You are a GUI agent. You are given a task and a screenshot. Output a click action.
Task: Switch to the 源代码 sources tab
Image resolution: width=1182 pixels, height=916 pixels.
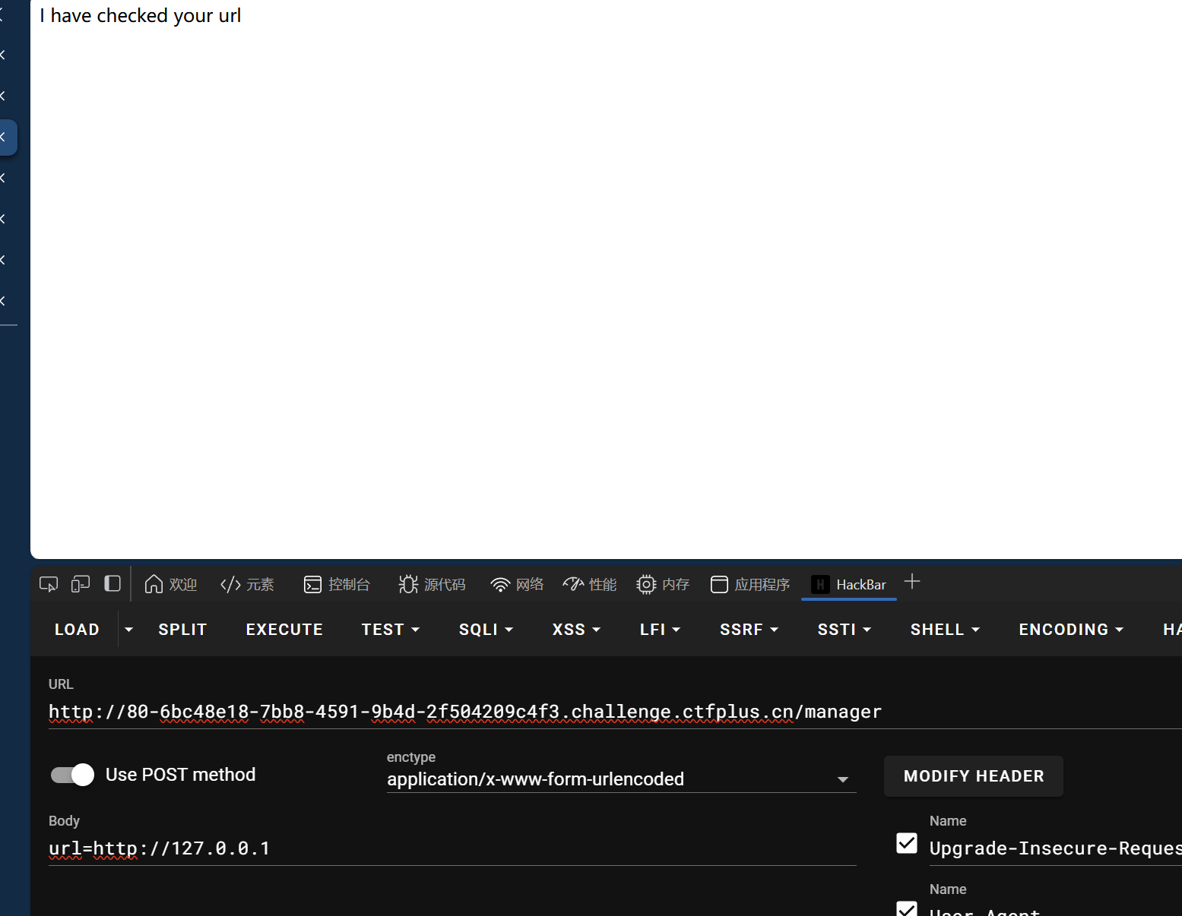pyautogui.click(x=432, y=584)
